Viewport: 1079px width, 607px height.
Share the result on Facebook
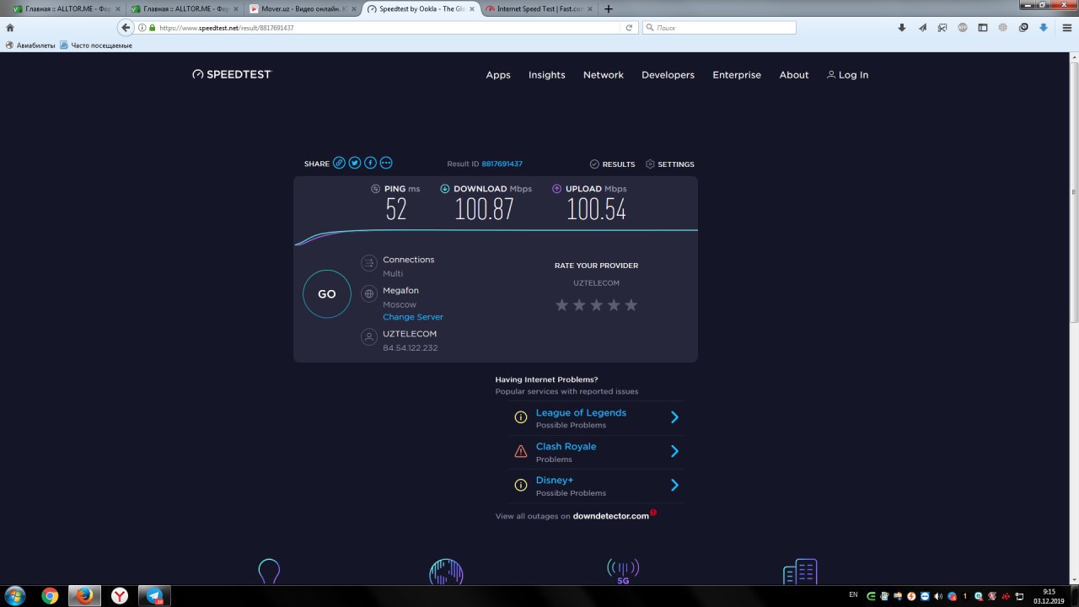click(x=370, y=163)
